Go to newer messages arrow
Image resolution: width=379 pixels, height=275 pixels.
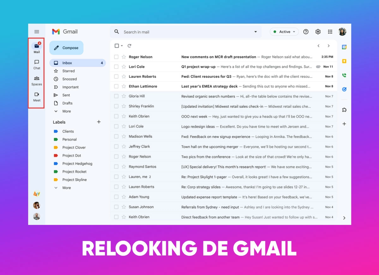click(x=318, y=46)
